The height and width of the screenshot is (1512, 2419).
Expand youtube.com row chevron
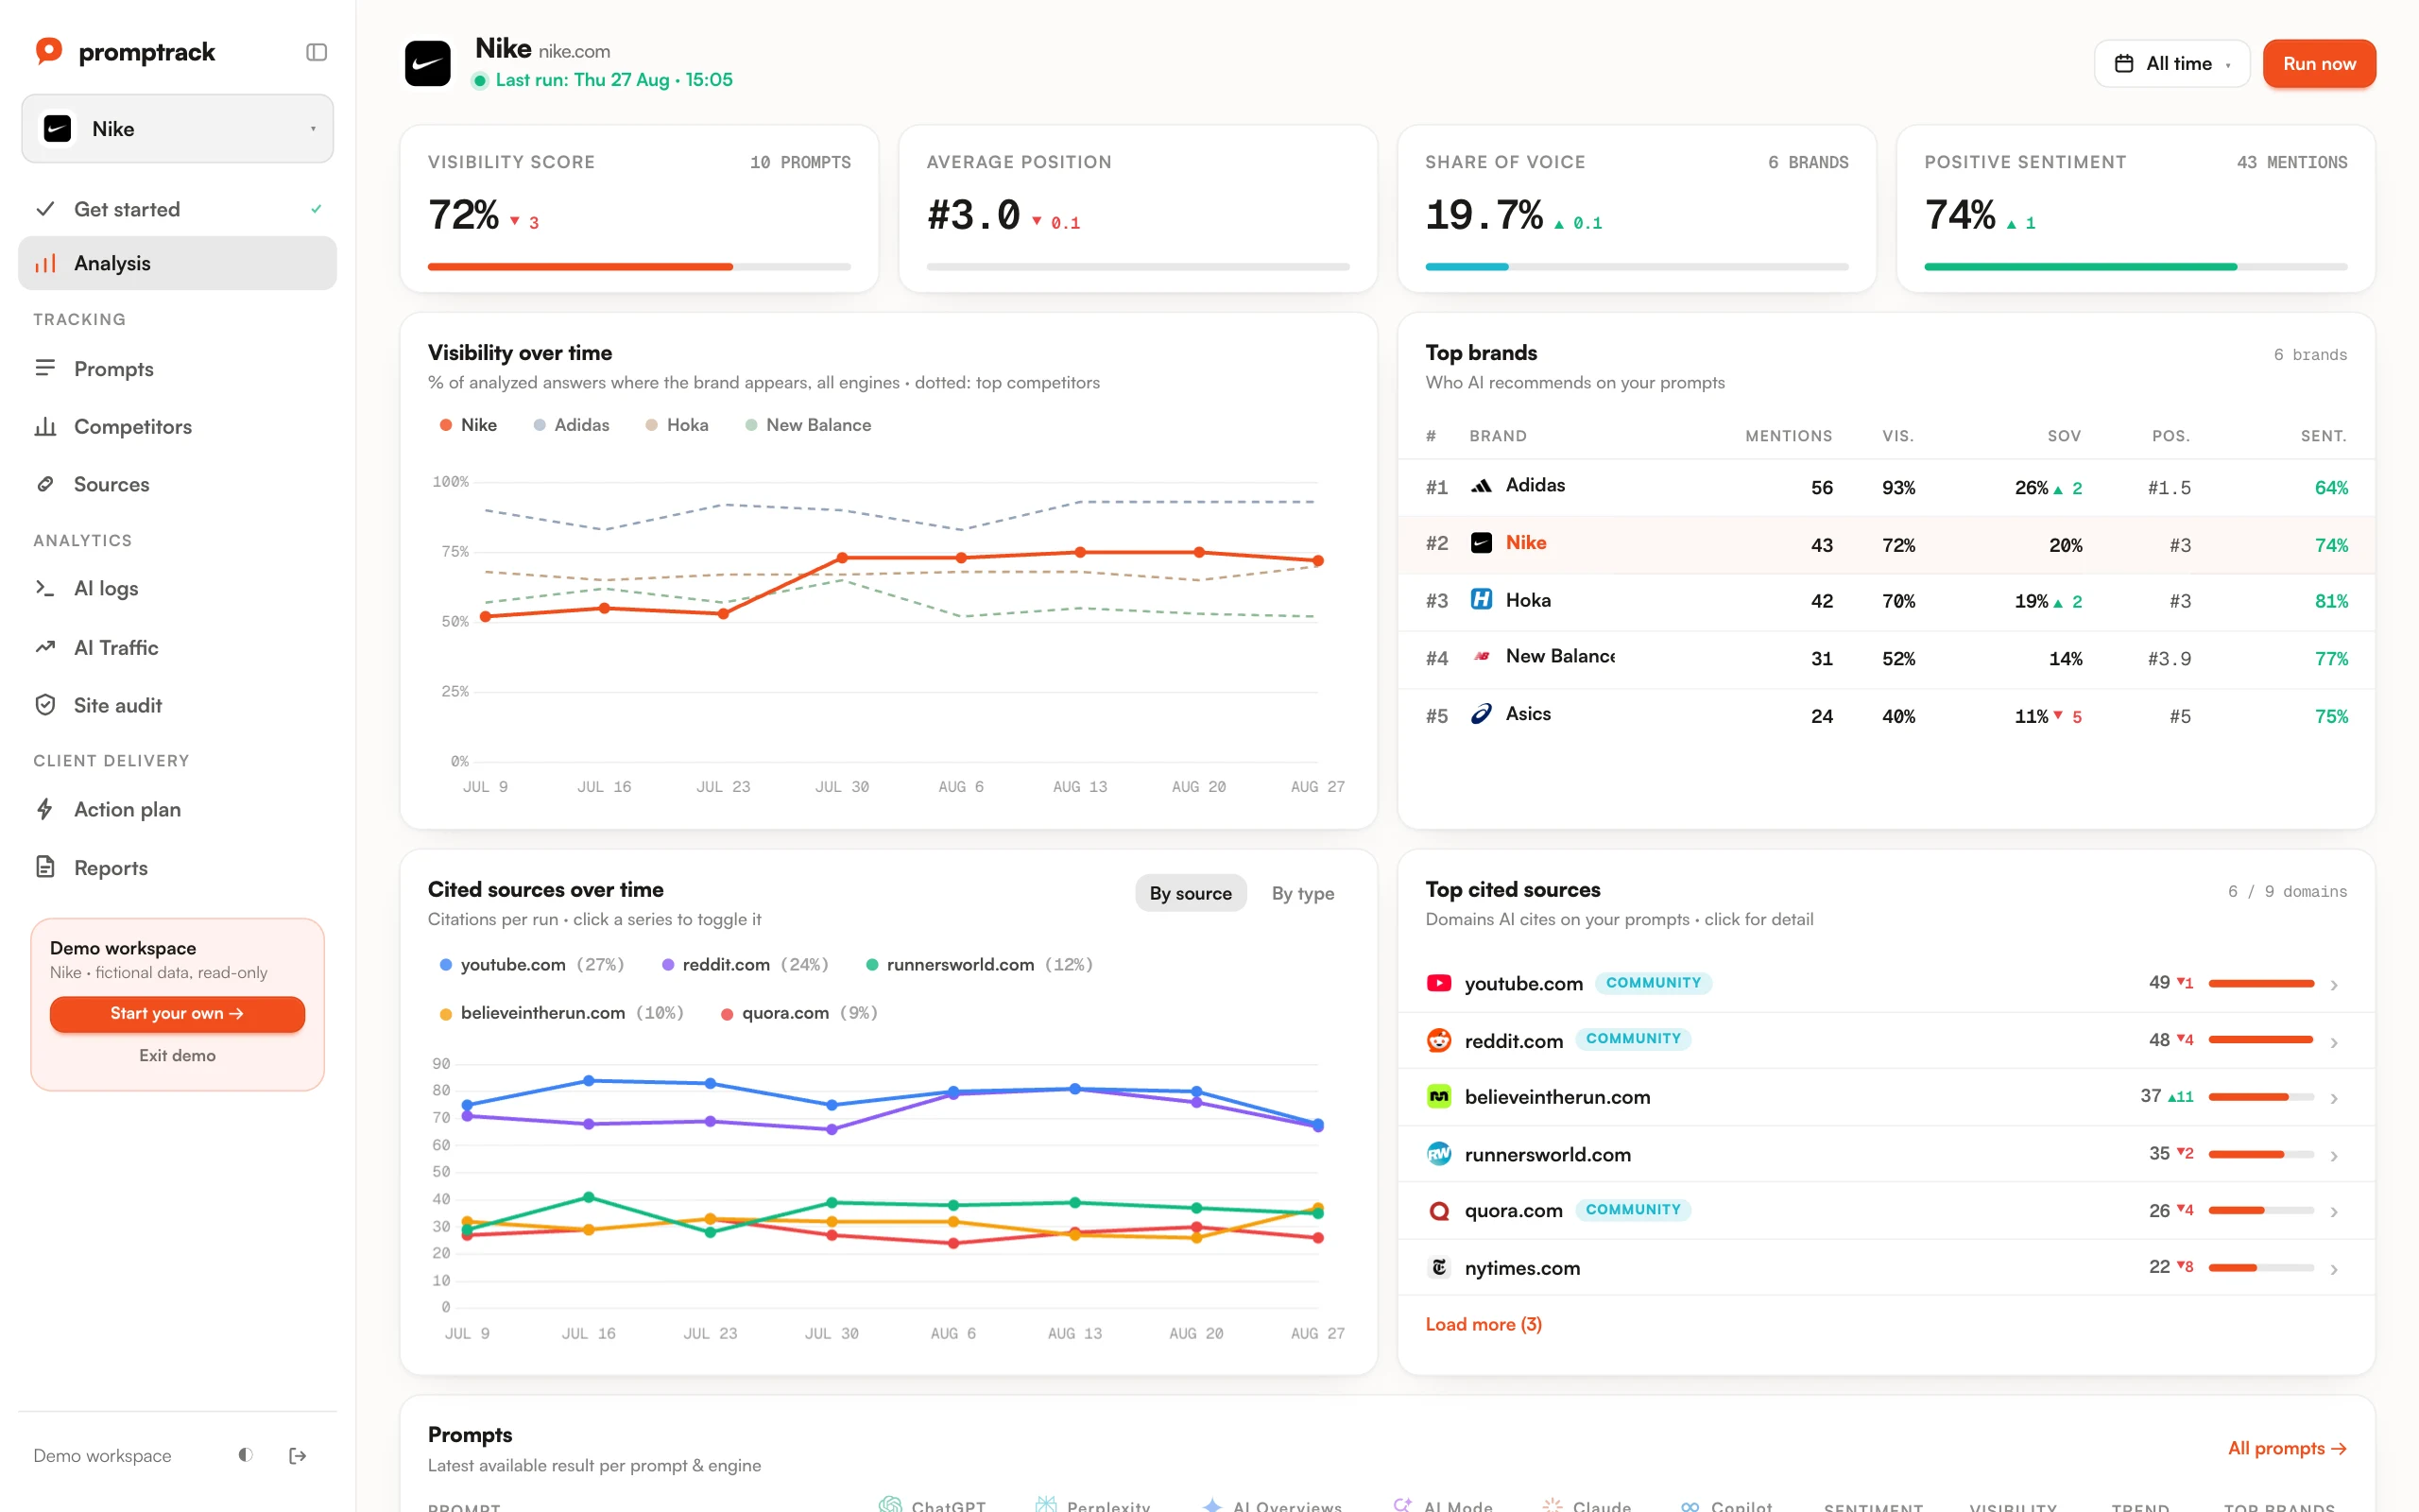coord(2334,985)
